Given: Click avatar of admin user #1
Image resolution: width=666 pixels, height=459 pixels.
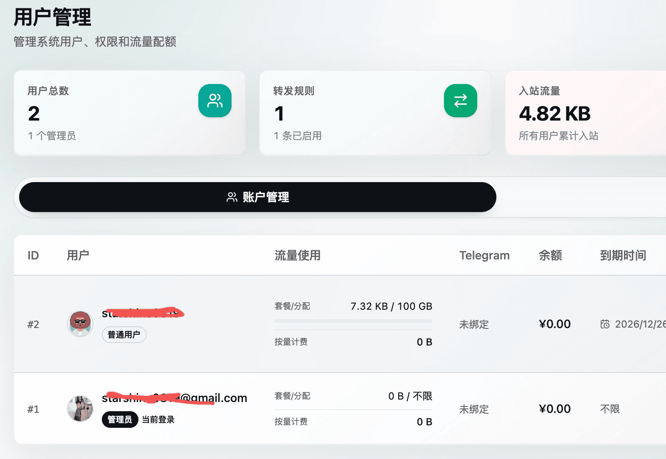Looking at the screenshot, I should pos(80,408).
